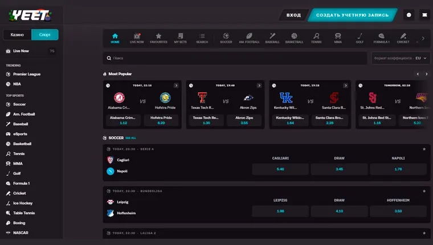The height and width of the screenshot is (245, 433).
Task: Select Tennis icon in top bar
Action: click(x=316, y=38)
